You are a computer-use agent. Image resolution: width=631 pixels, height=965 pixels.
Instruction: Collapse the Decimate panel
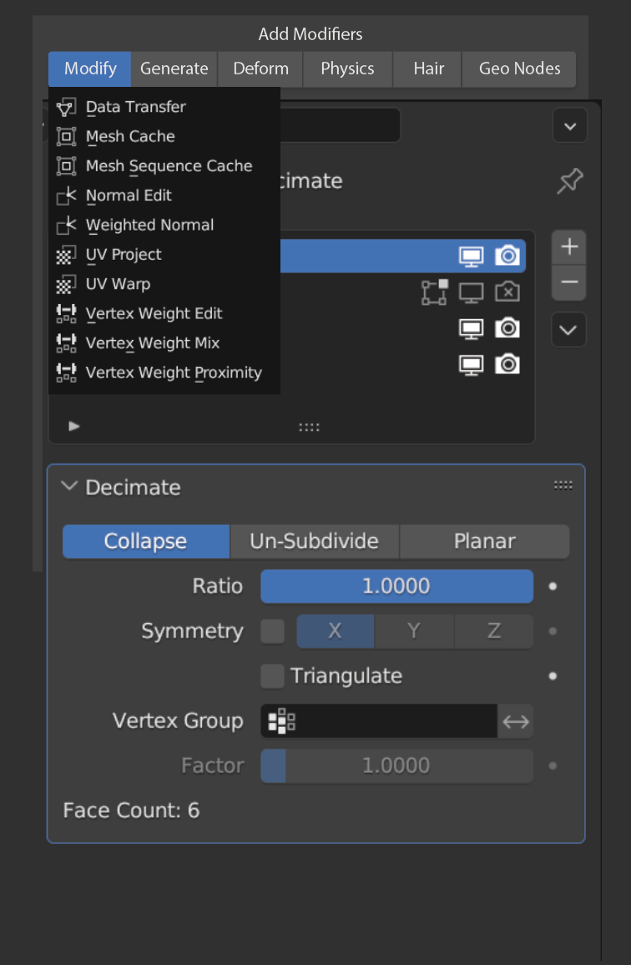69,486
